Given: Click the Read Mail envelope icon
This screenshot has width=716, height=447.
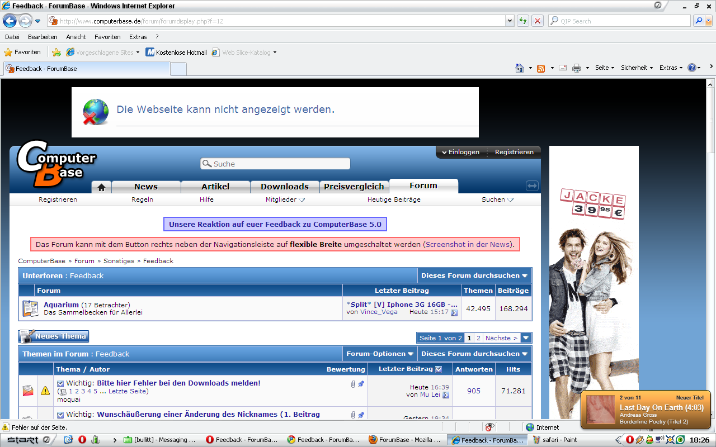Looking at the screenshot, I should pyautogui.click(x=562, y=68).
